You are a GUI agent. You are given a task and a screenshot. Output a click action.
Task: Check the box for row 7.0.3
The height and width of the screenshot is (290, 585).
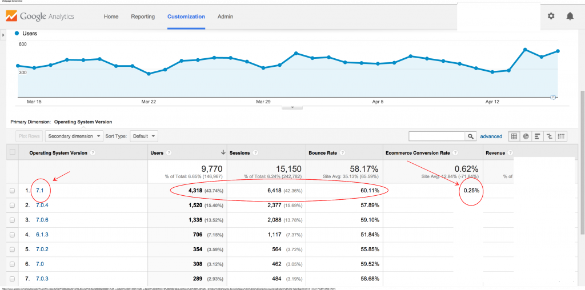13,279
